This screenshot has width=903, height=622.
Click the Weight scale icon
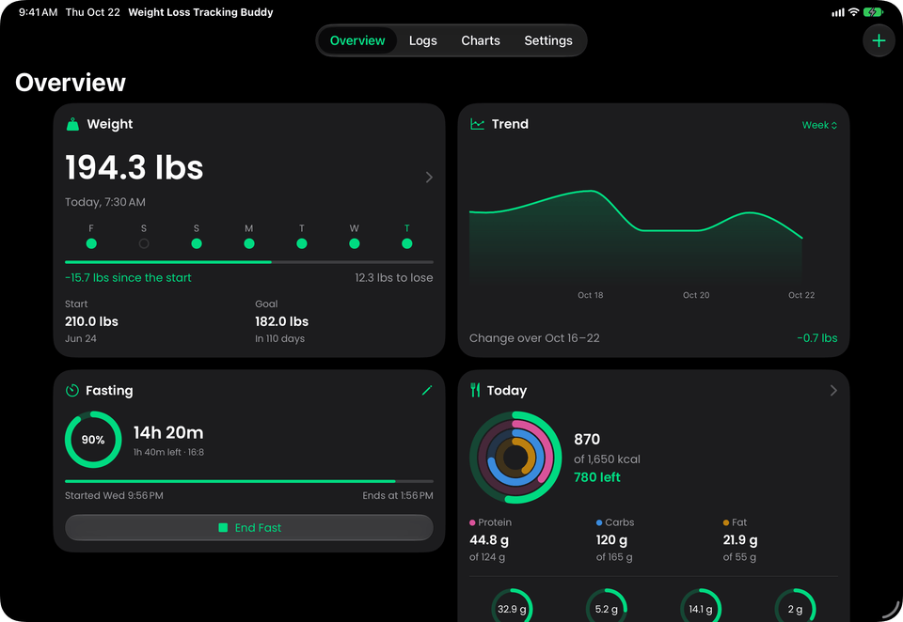coord(72,124)
